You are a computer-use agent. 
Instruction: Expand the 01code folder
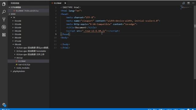click(13, 21)
